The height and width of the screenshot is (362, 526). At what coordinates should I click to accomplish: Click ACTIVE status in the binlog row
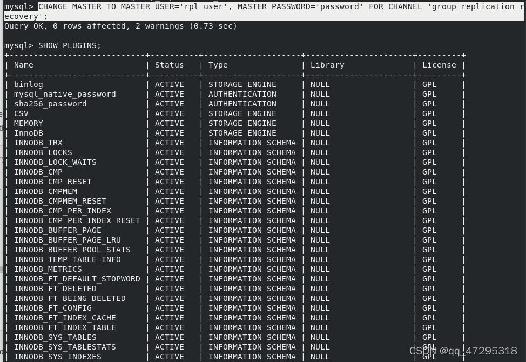(x=169, y=84)
